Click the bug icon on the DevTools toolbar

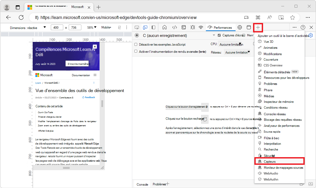point(192,27)
